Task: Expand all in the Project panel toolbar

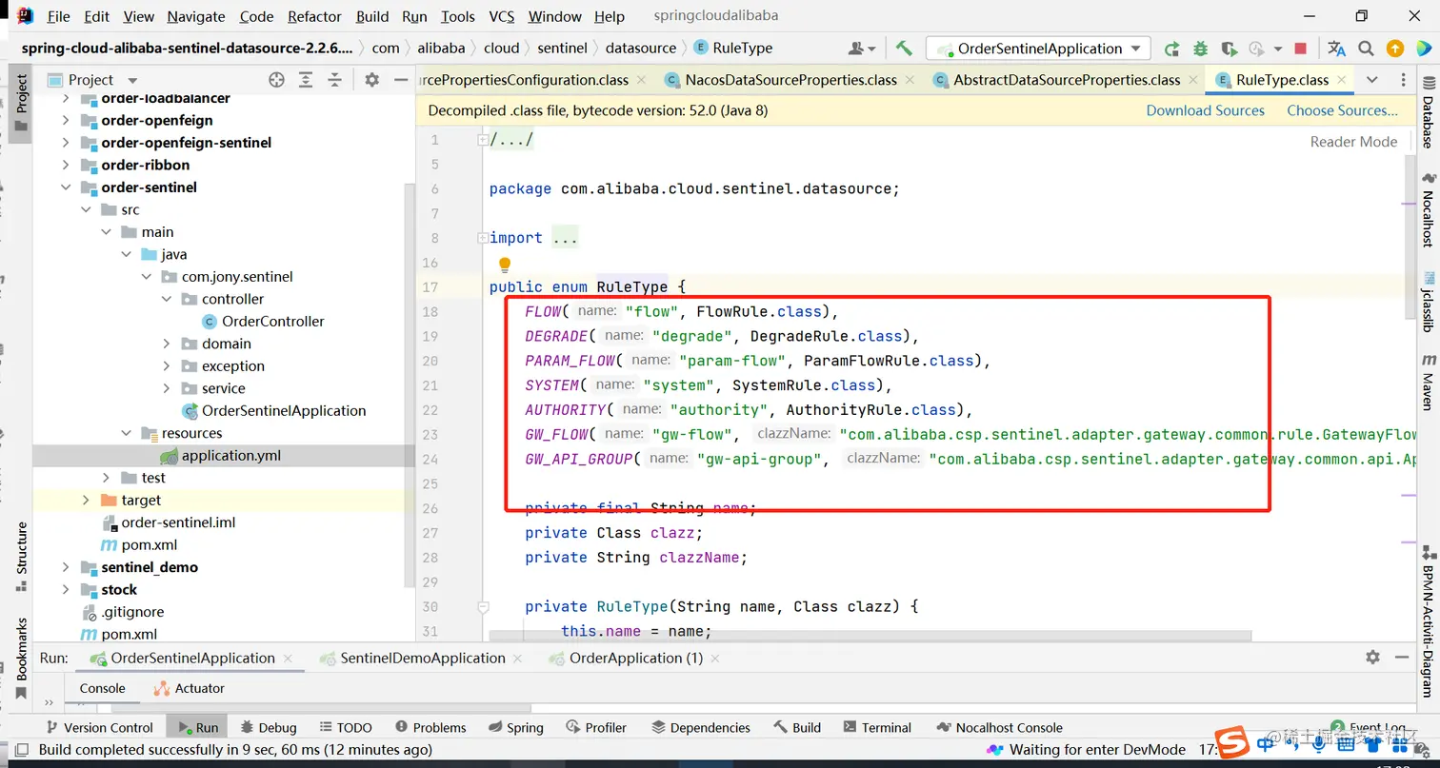Action: [x=306, y=80]
